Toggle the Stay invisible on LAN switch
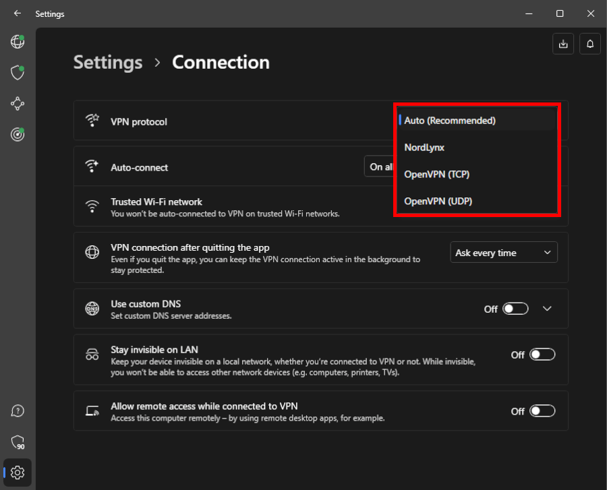 click(x=542, y=355)
